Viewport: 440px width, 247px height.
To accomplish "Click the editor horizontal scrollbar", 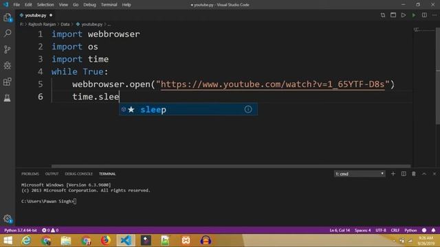I will [x=231, y=166].
